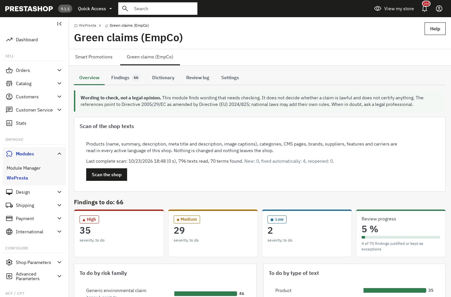Click the Customers person icon

(9, 97)
